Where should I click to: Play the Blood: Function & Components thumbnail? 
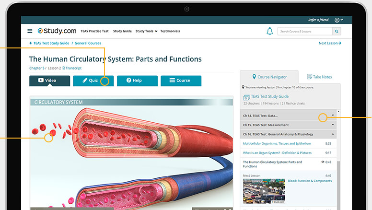coord(264,191)
